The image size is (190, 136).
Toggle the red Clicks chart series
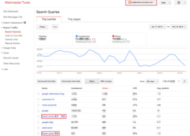(113, 36)
